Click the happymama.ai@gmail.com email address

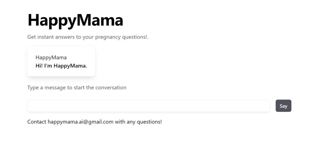pos(80,122)
